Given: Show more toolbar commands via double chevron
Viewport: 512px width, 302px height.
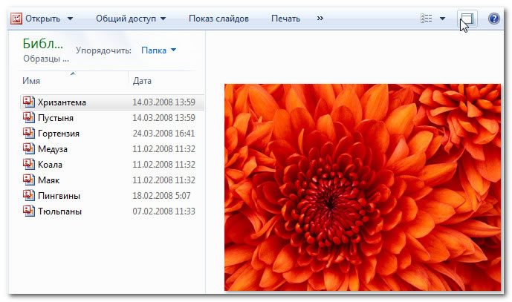Looking at the screenshot, I should [320, 19].
